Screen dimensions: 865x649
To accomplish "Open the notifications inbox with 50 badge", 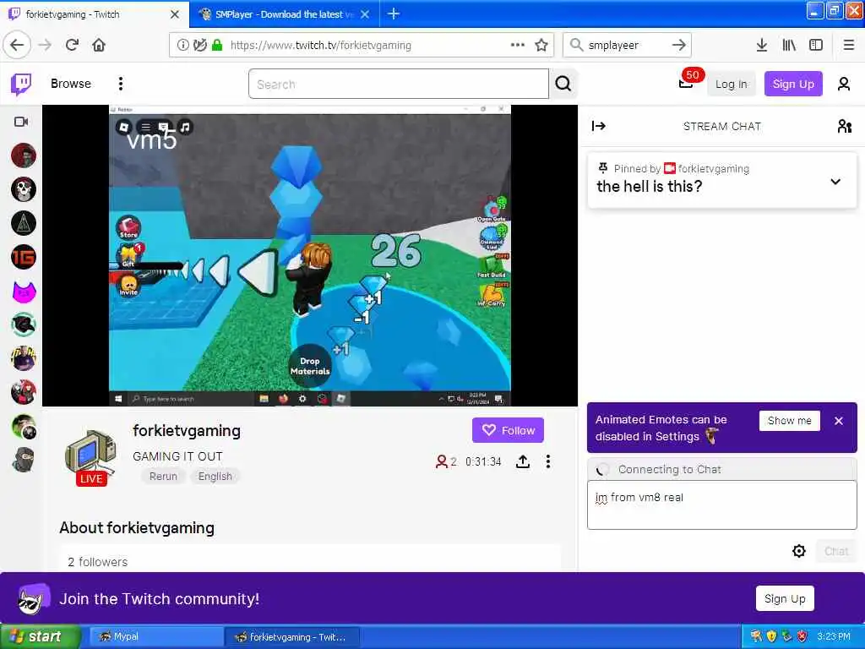I will pos(687,82).
